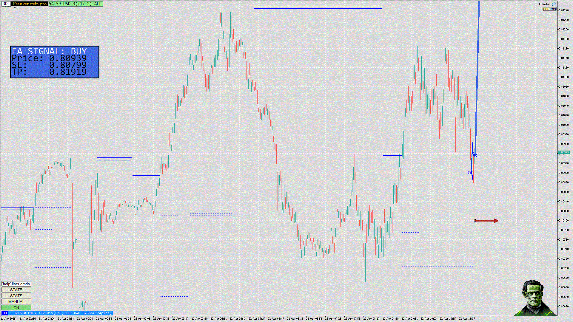
Task: Click the red arrow head on the stop-loss line
Action: [x=496, y=221]
